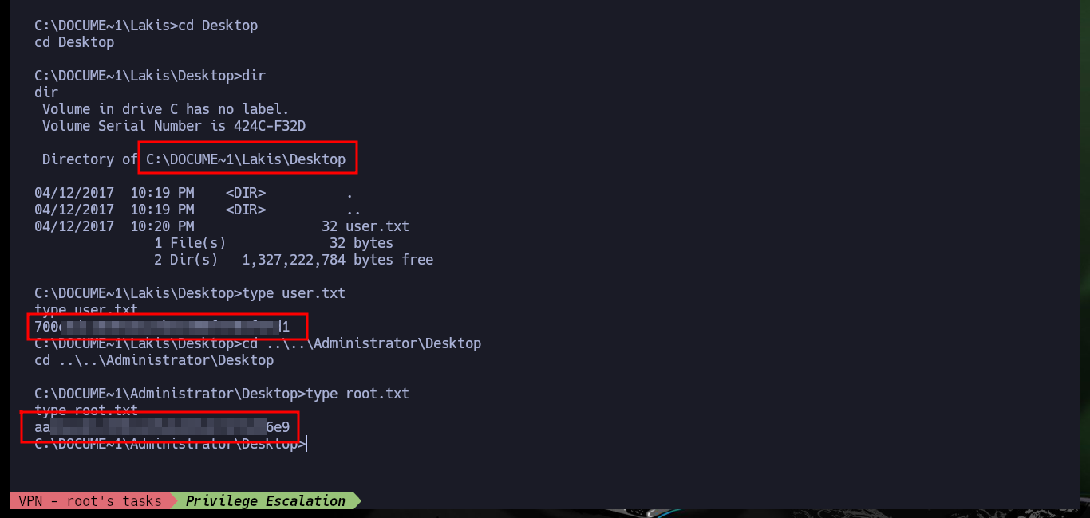1090x518 pixels.
Task: Click the "Volume in drive C has no label." line
Action: click(166, 109)
